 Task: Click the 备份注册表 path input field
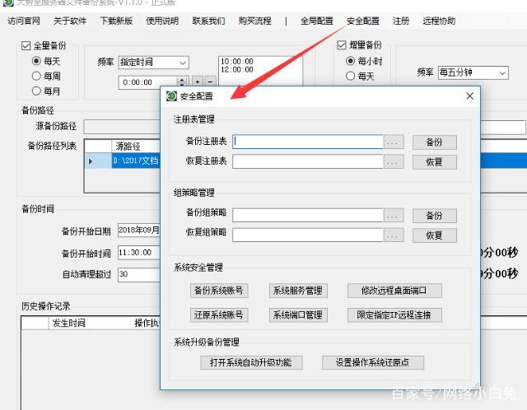[x=308, y=142]
